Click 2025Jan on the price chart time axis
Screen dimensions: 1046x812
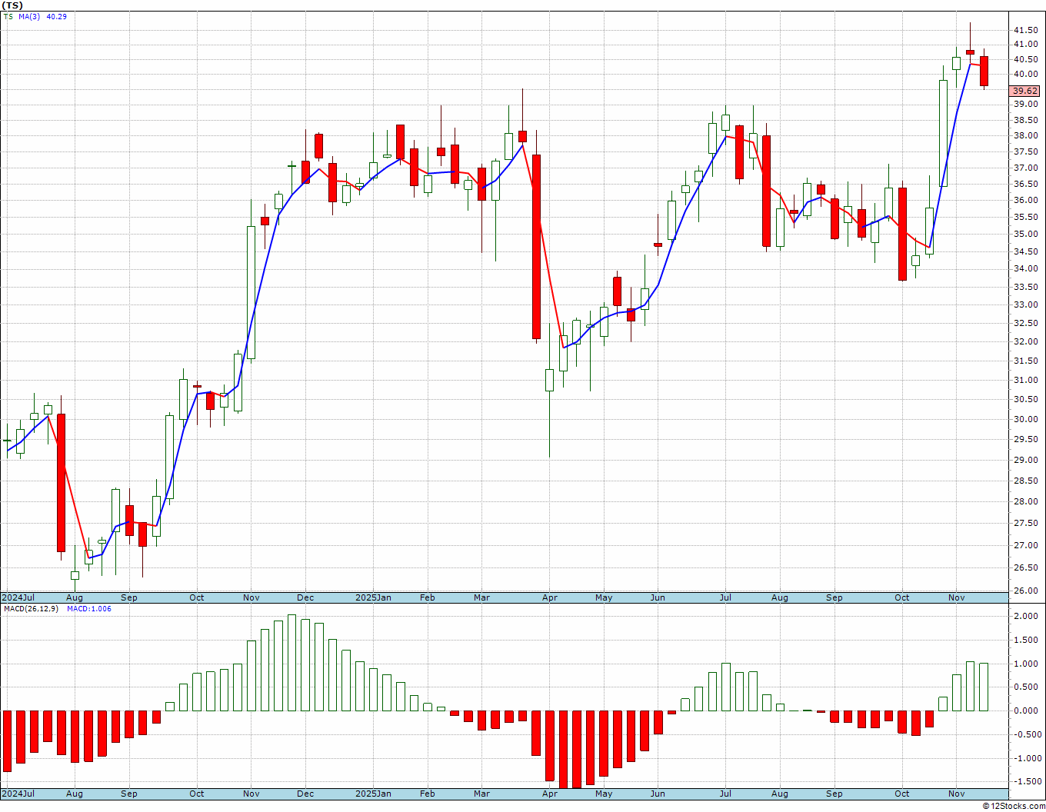[373, 597]
